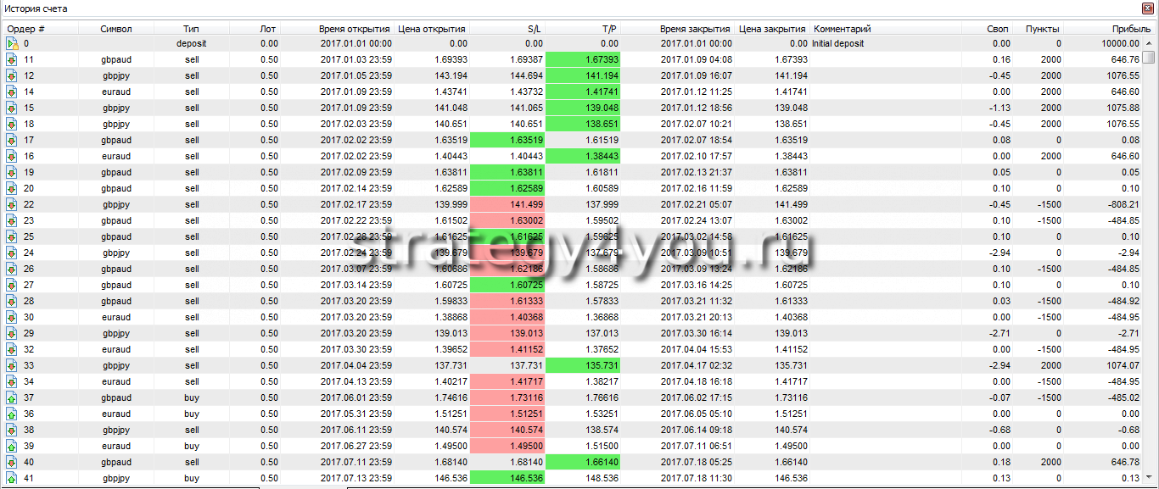Image resolution: width=1159 pixels, height=489 pixels.
Task: Click the S/L column header
Action: click(534, 29)
